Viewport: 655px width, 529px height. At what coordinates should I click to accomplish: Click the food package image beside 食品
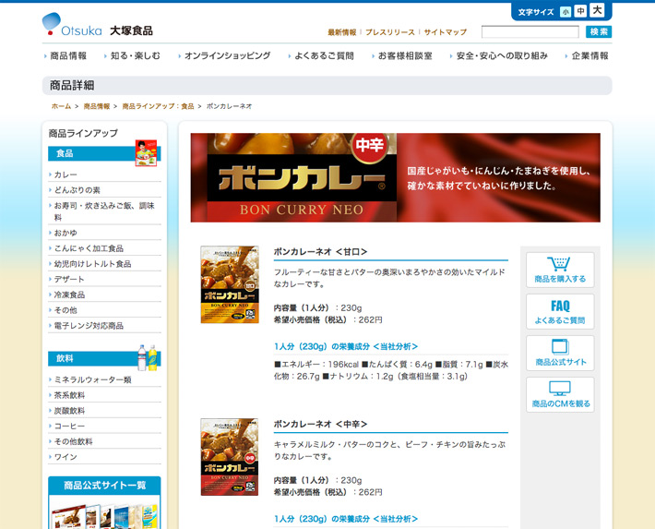coord(146,153)
